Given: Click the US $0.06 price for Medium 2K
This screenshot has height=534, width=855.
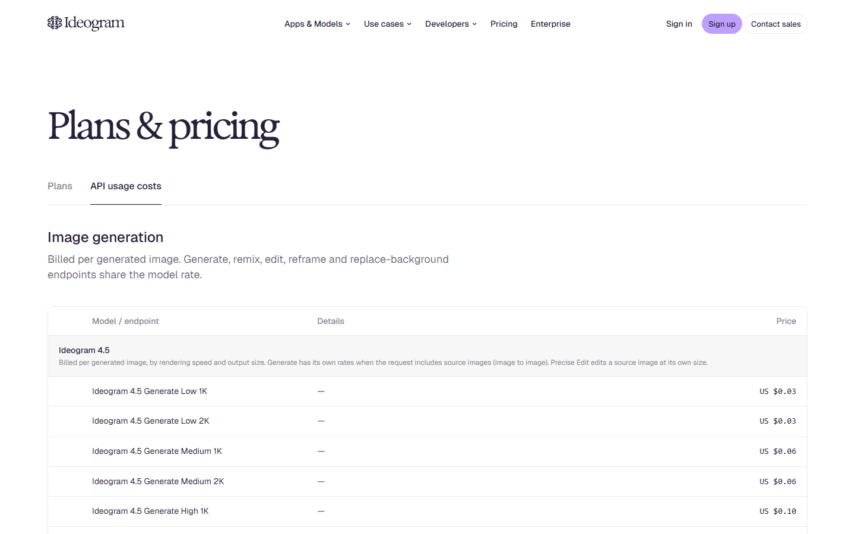Looking at the screenshot, I should [x=778, y=482].
